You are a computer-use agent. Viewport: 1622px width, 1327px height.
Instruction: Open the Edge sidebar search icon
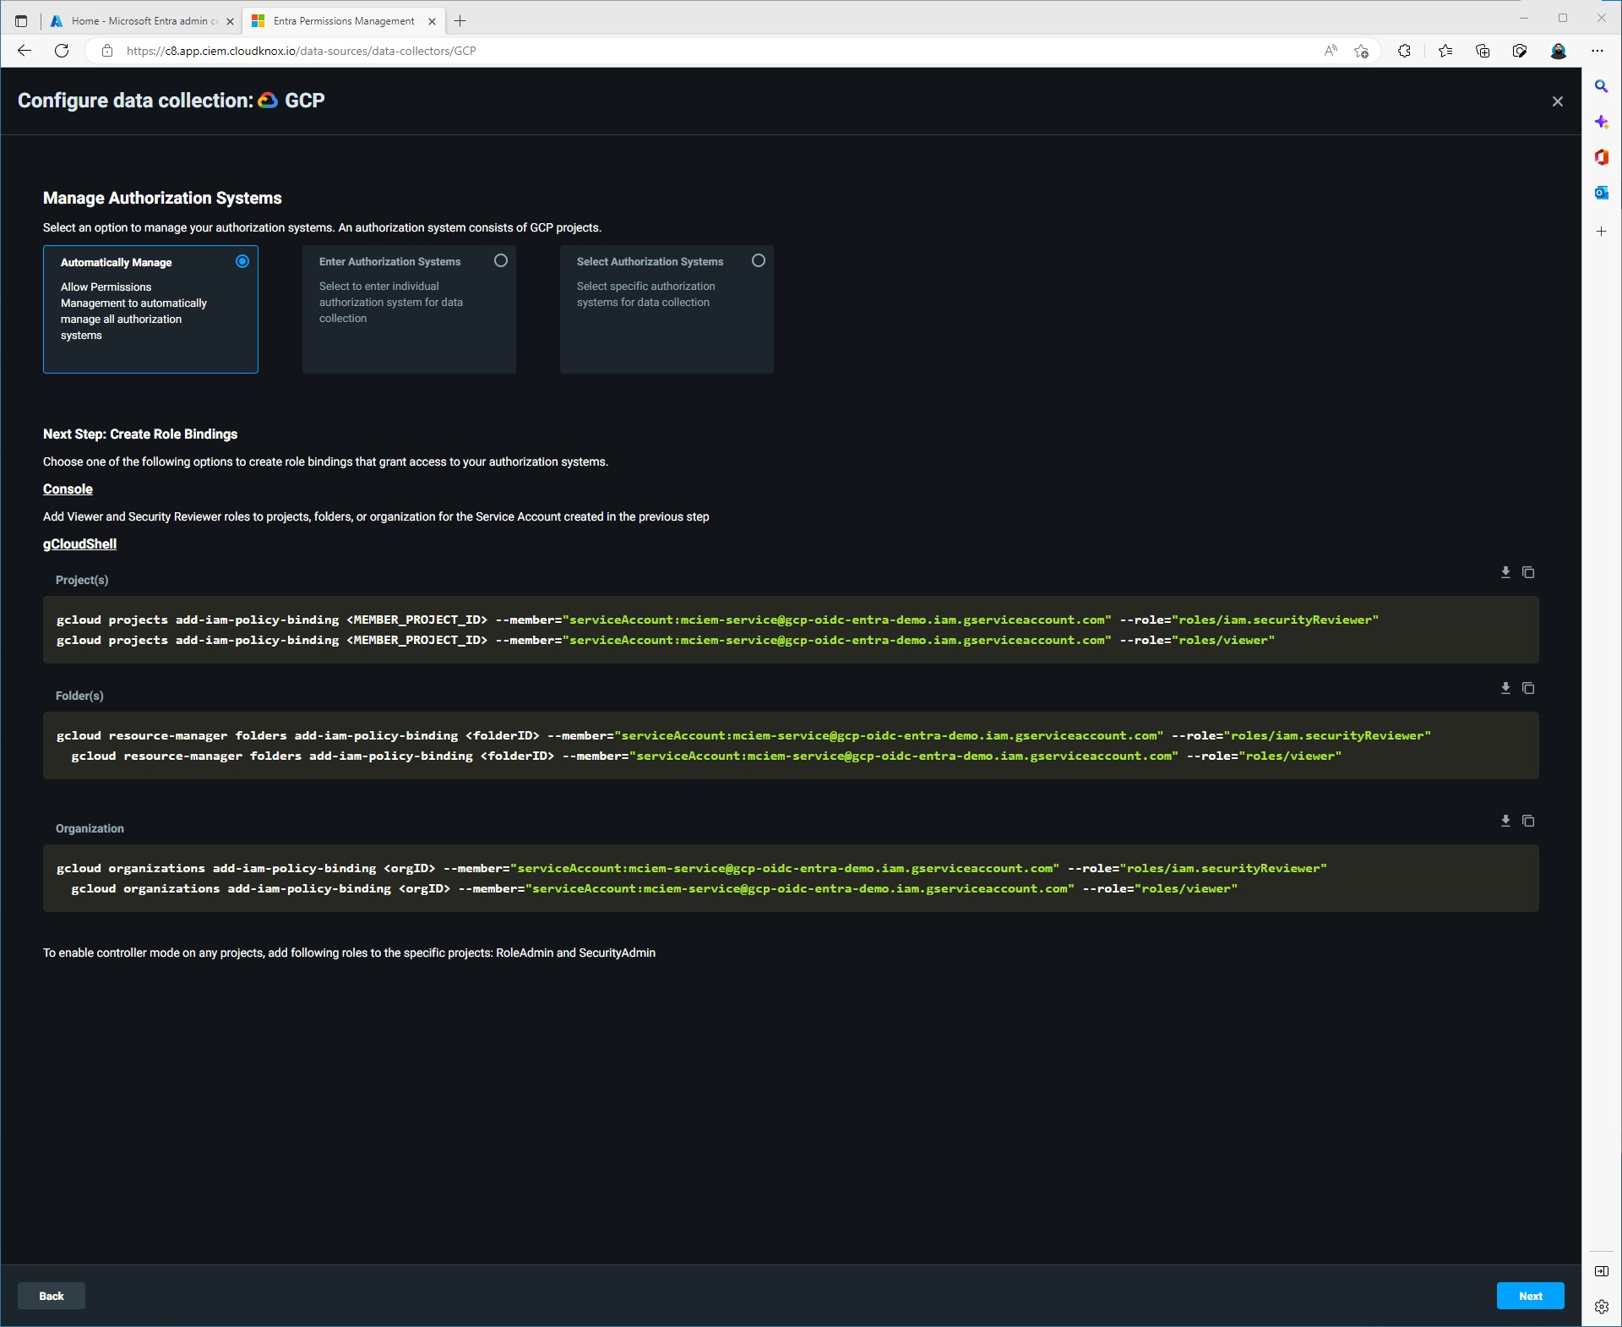(1601, 86)
